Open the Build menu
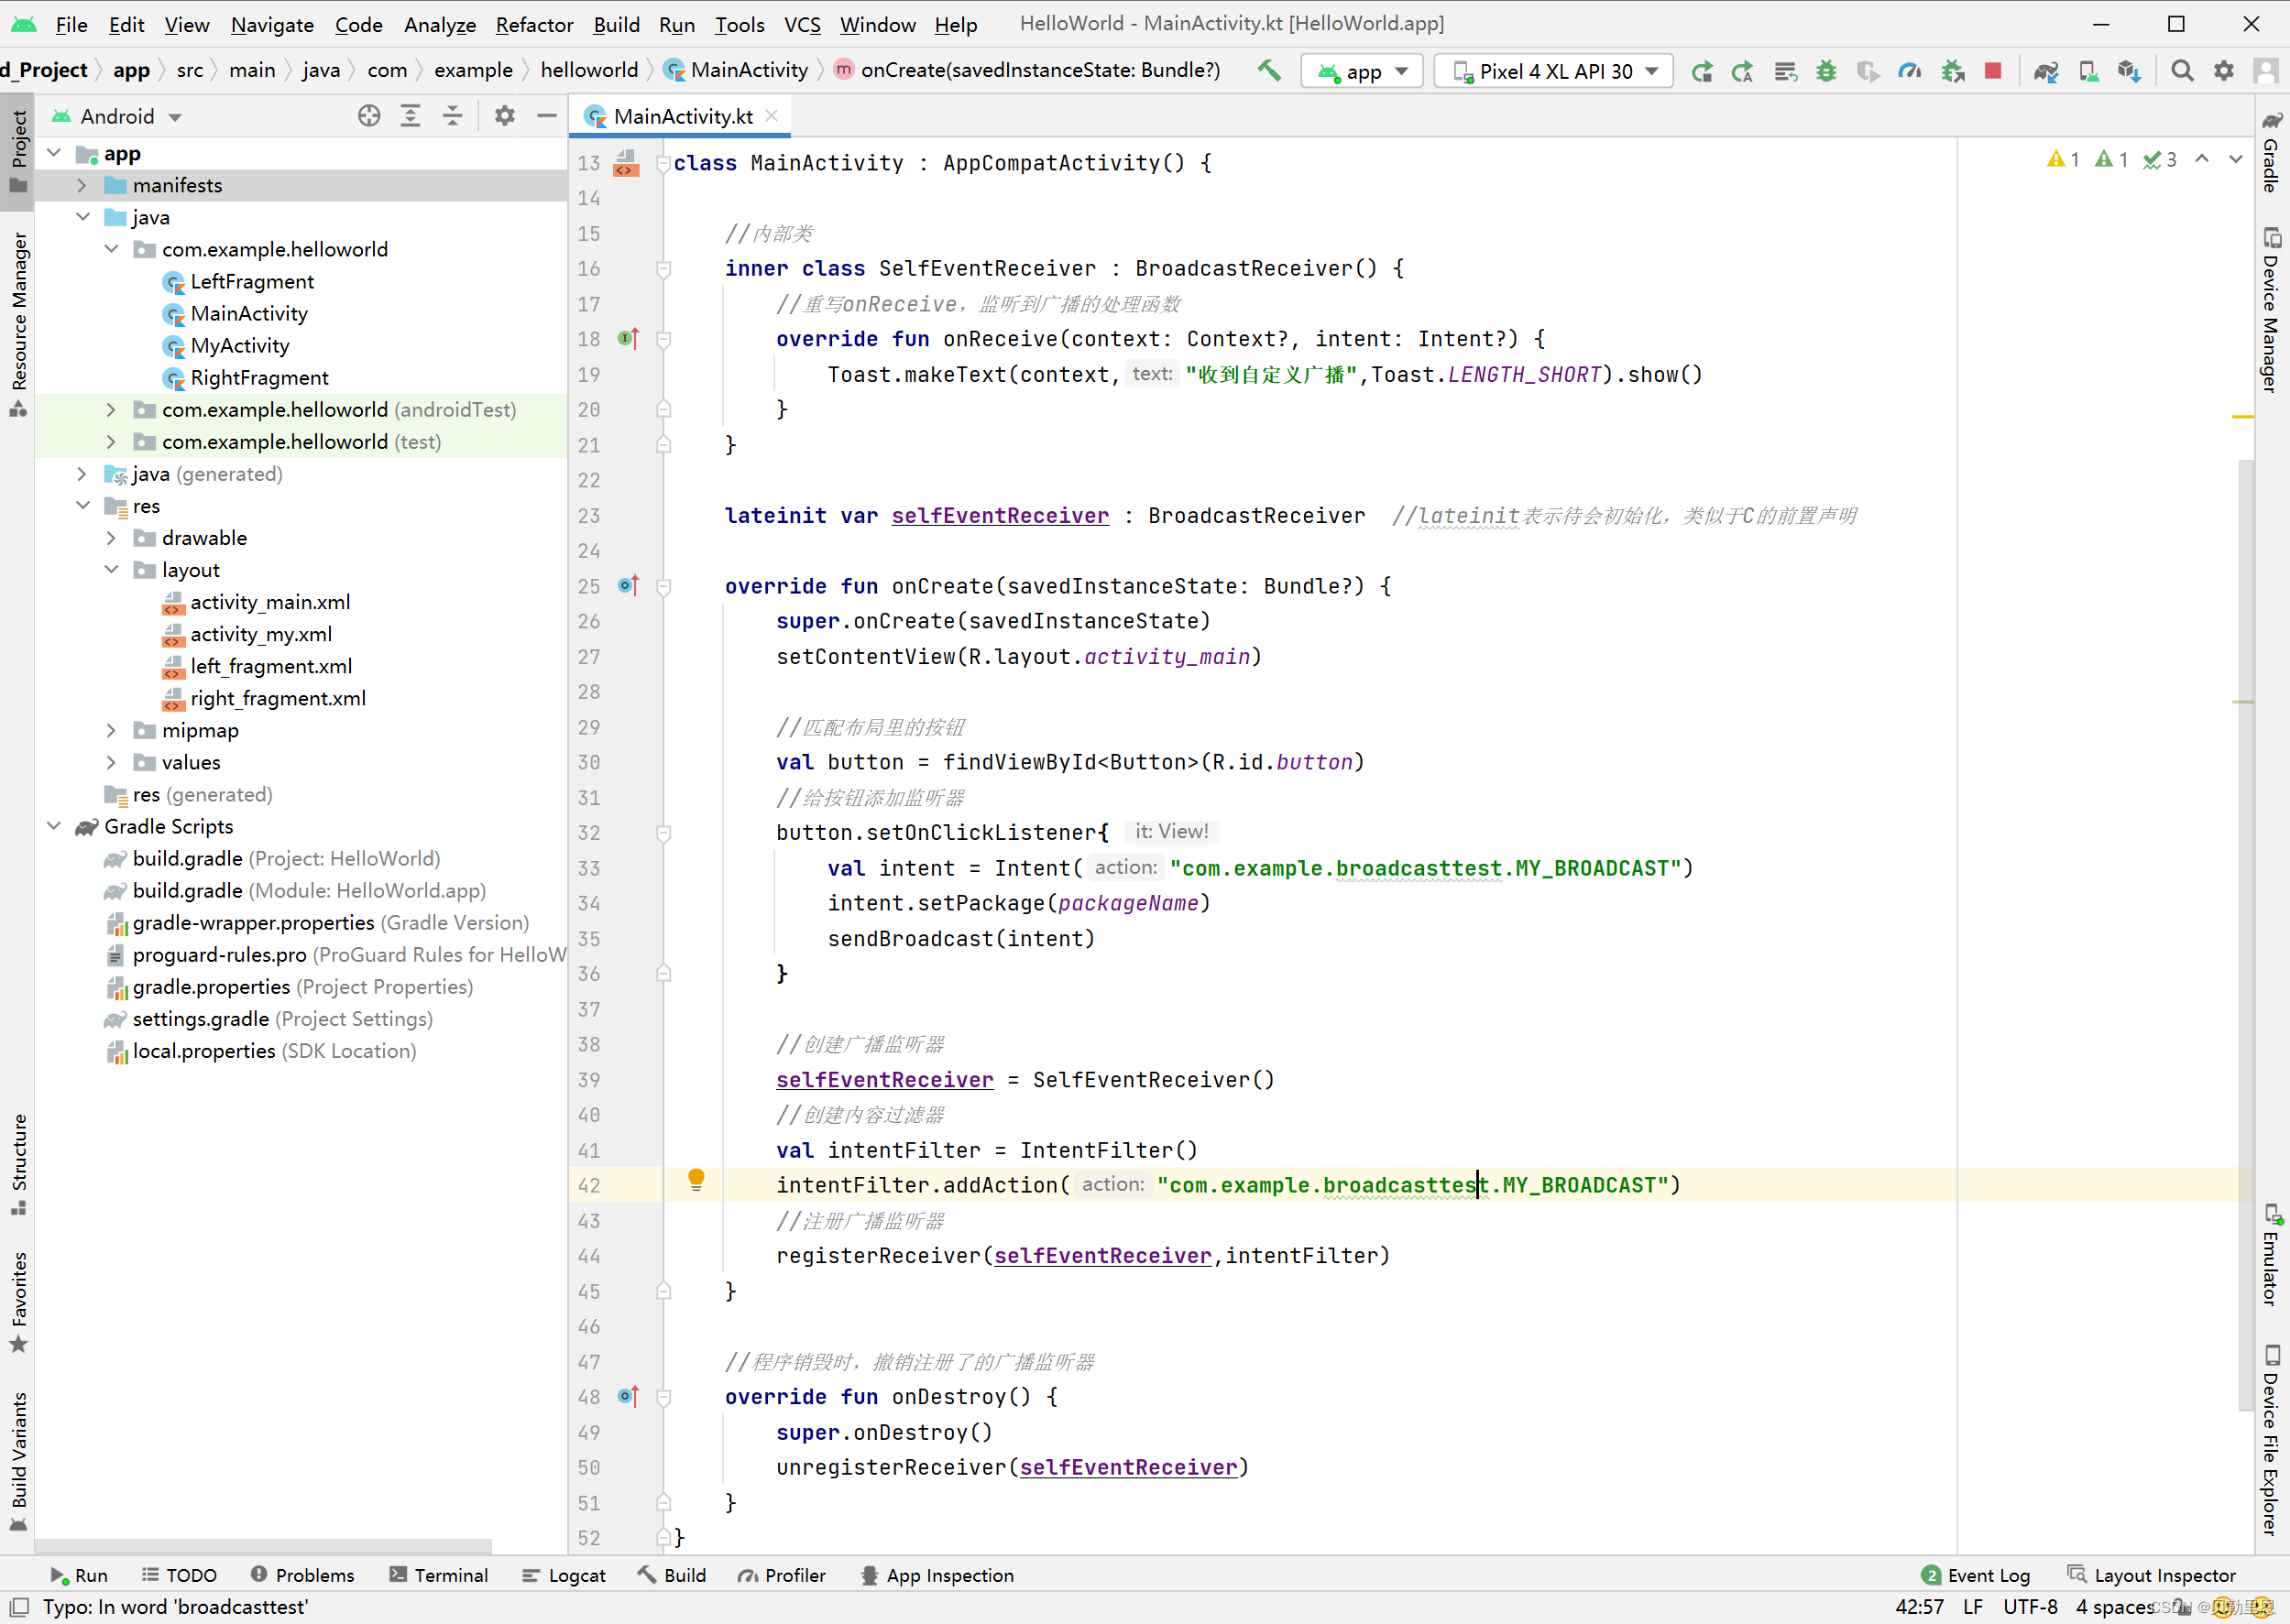 pos(615,24)
